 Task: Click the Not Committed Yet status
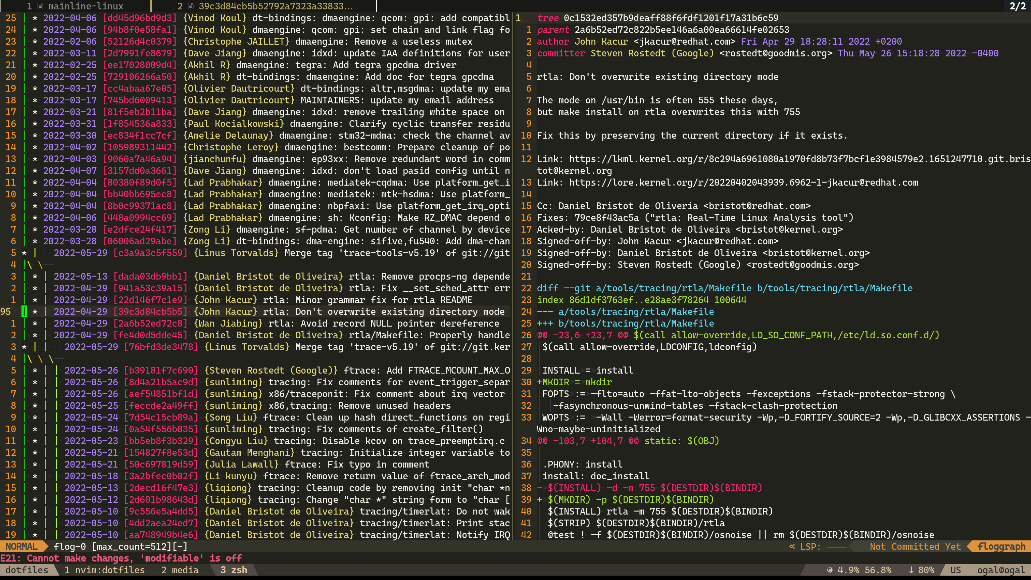(x=915, y=546)
